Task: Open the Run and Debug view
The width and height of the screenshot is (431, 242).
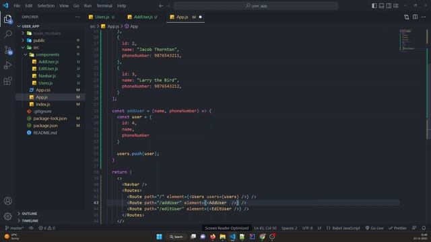Action: tap(7, 65)
